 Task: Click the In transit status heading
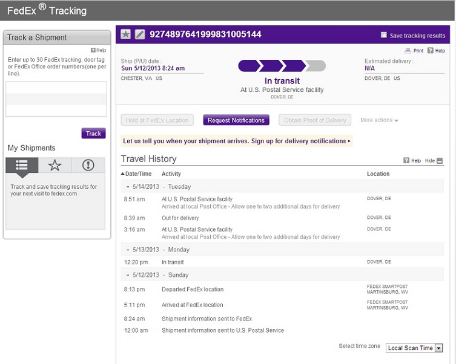282,80
